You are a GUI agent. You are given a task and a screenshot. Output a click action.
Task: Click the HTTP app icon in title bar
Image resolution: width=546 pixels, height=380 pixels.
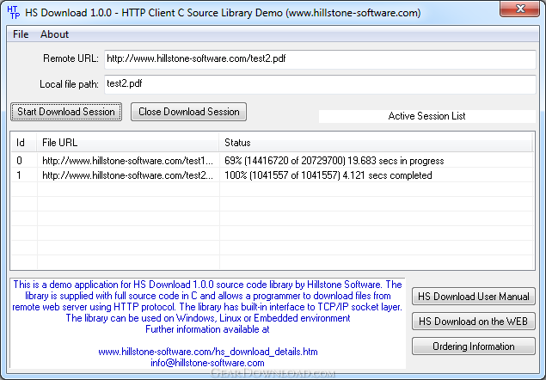coord(13,13)
